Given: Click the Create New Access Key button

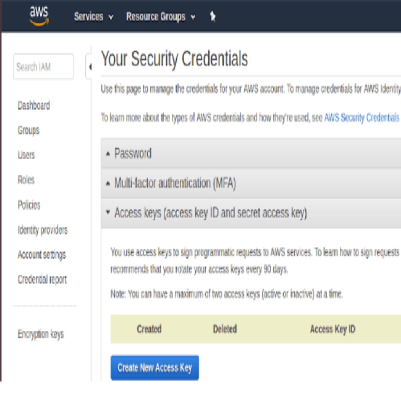Looking at the screenshot, I should pyautogui.click(x=155, y=368).
